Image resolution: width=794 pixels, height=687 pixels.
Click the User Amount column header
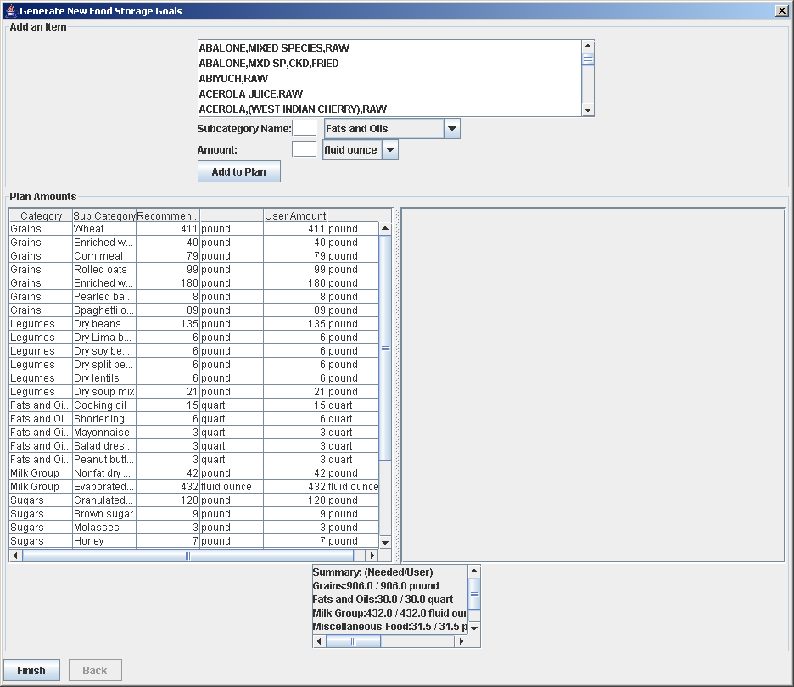coord(295,216)
